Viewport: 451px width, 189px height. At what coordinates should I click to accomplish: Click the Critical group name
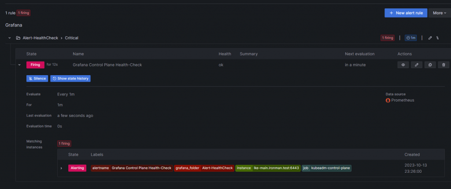coord(72,38)
